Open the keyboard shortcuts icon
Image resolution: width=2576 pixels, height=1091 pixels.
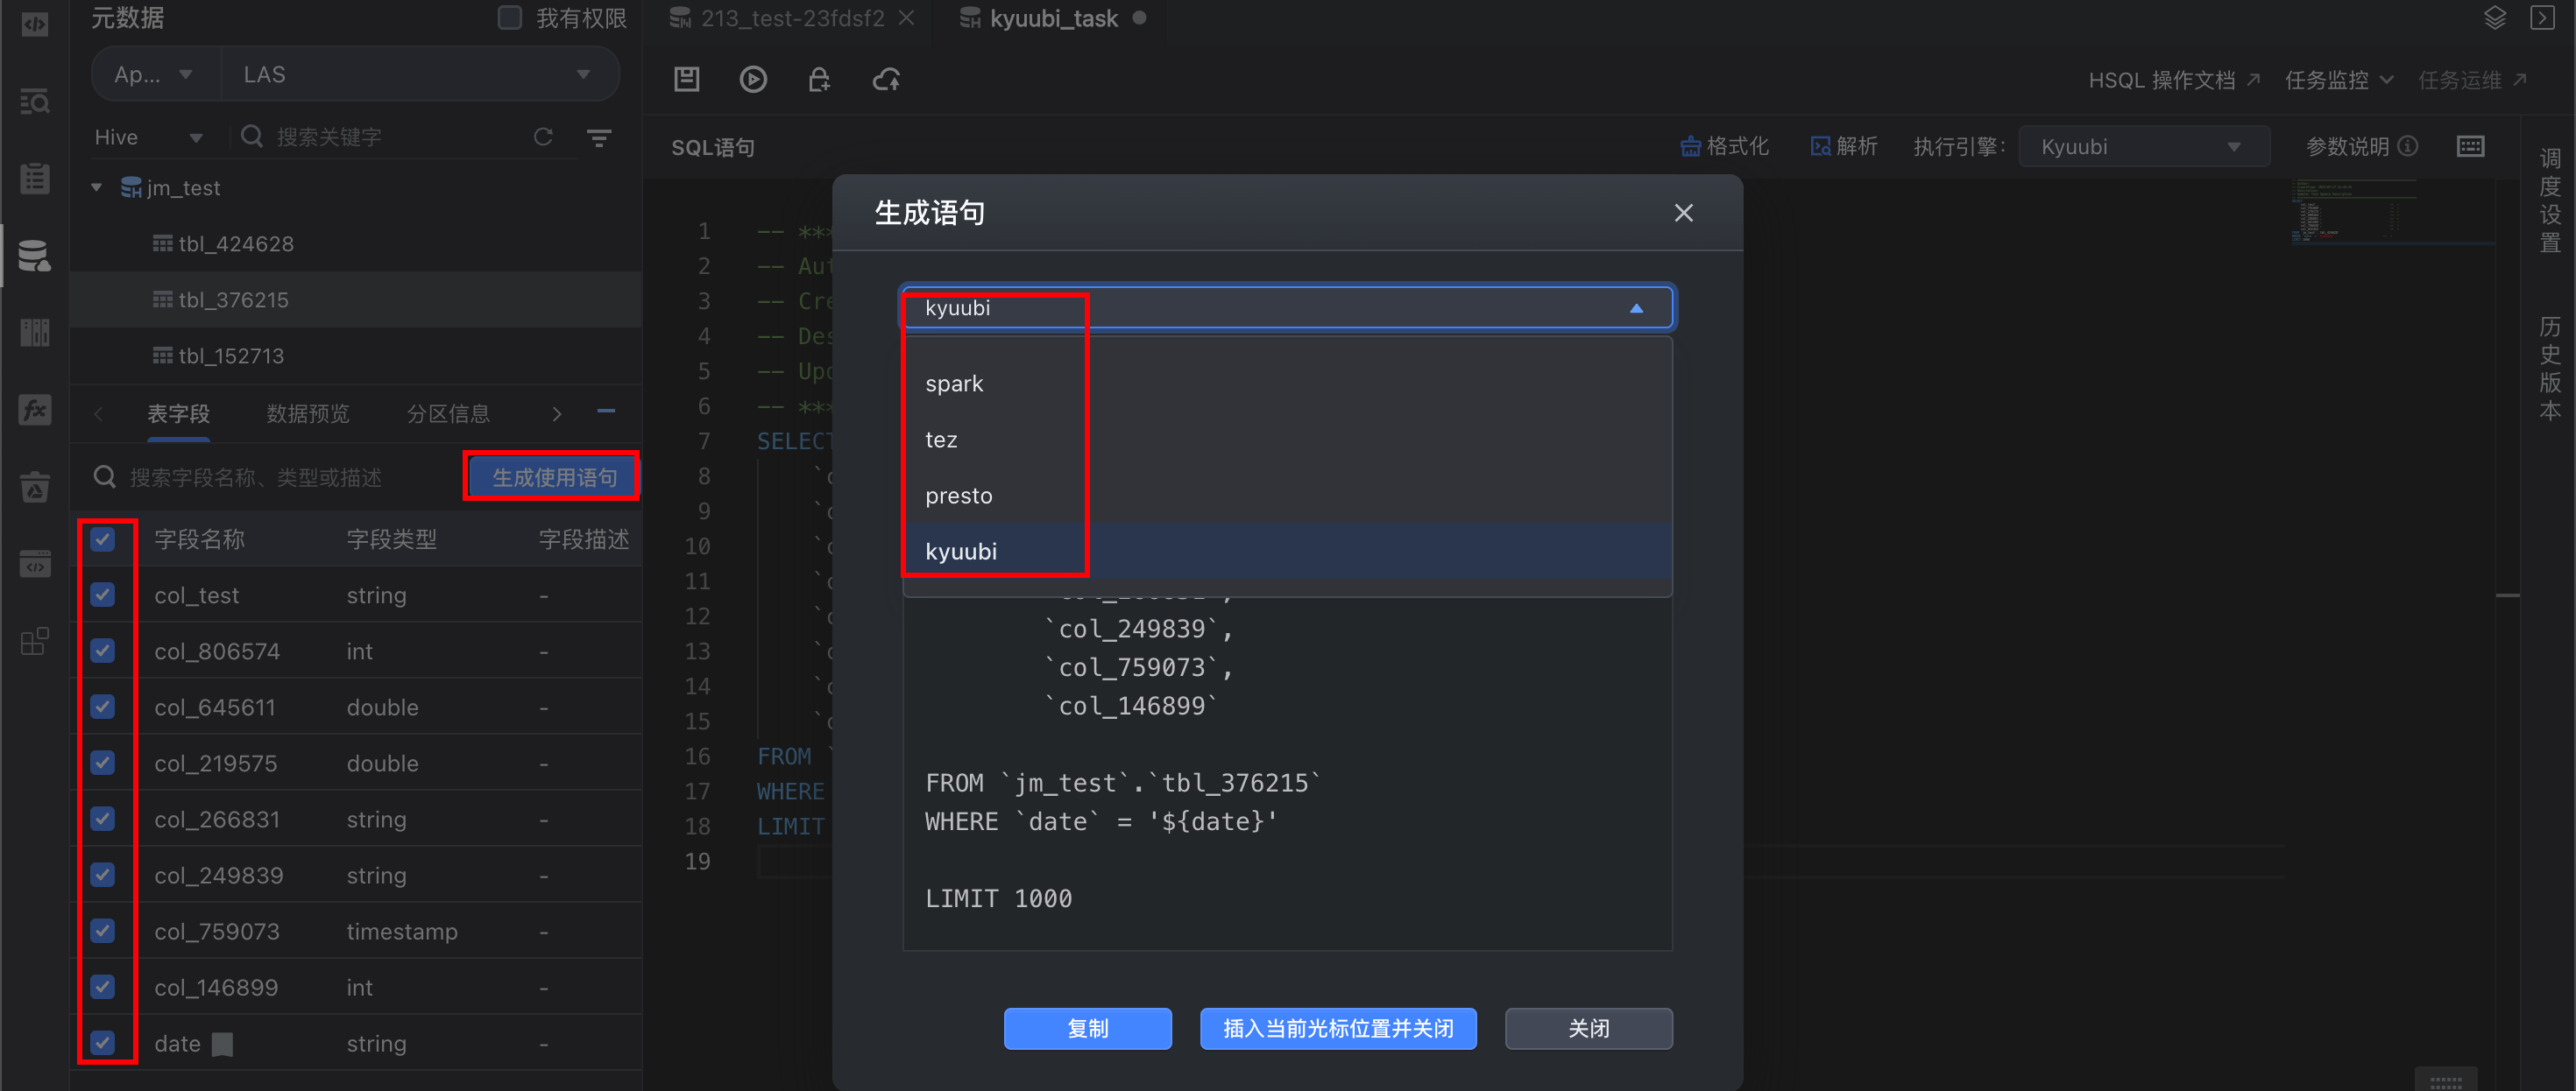click(x=2470, y=147)
